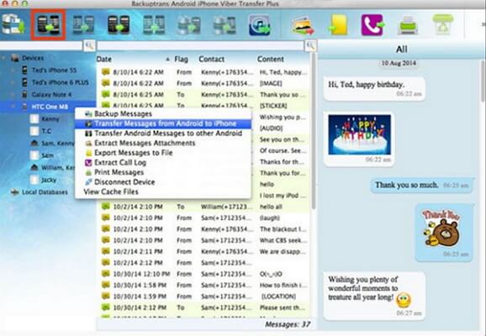The width and height of the screenshot is (486, 336).
Task: Choose Backup Messages from the context menu
Action: [163, 114]
